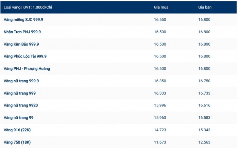Click the 16.750 sell price cell
The width and height of the screenshot is (238, 148).
point(204,81)
